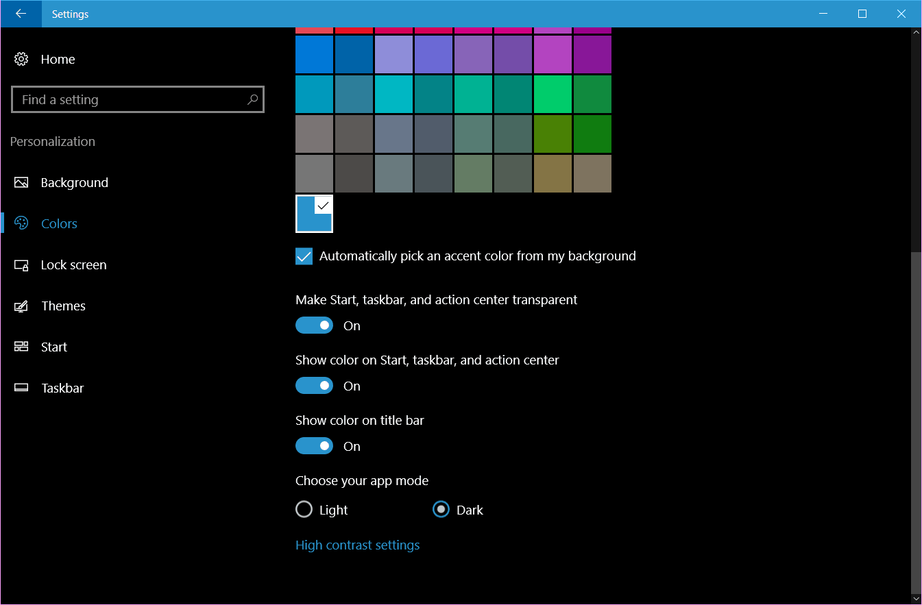The image size is (922, 605).
Task: Select the Light app mode
Action: [304, 509]
